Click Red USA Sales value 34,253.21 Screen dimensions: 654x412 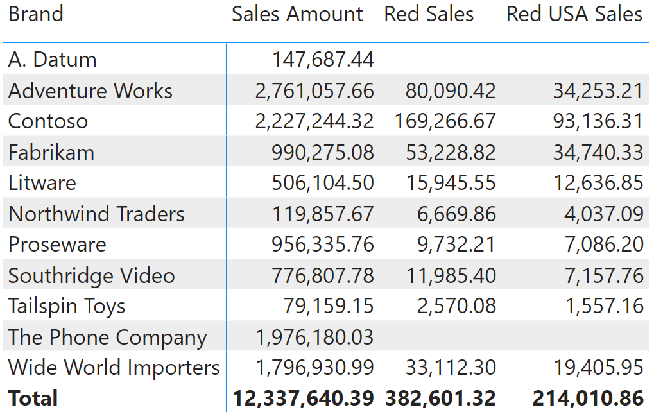tap(598, 90)
